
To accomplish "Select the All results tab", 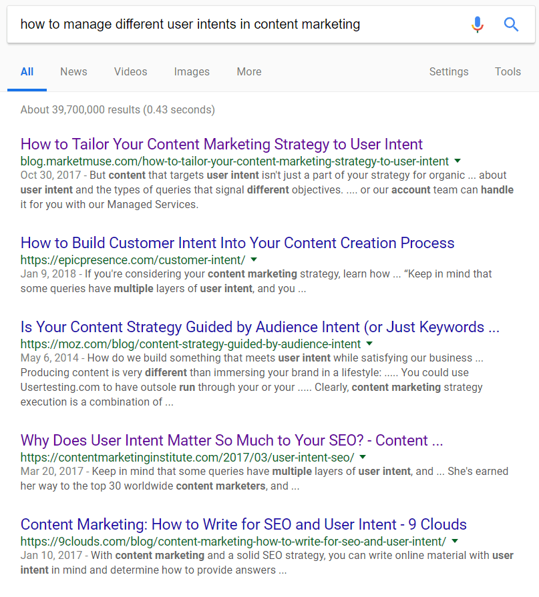I will click(x=27, y=72).
